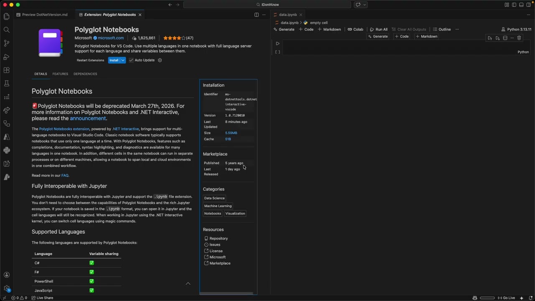This screenshot has height=301, width=535.
Task: Delete the notebook cell with trash icon
Action: (519, 38)
